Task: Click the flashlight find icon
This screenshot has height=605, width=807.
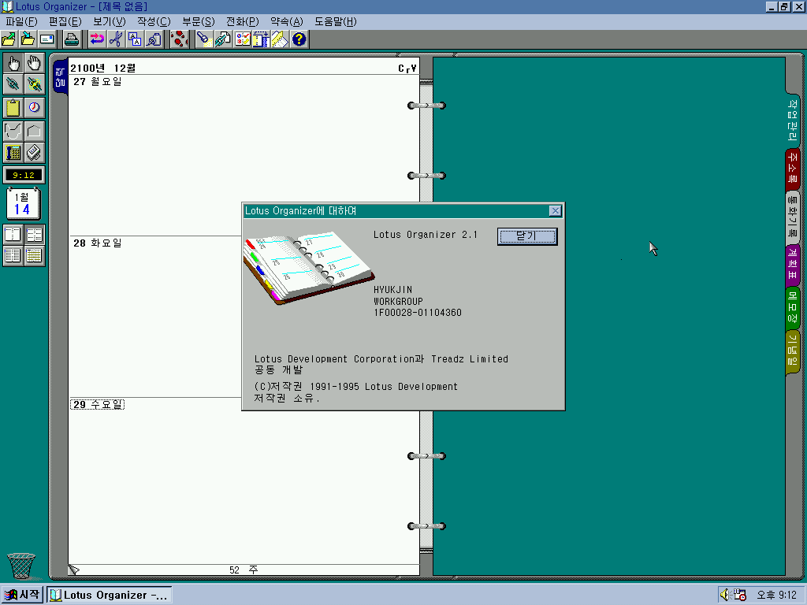Action: (x=204, y=39)
